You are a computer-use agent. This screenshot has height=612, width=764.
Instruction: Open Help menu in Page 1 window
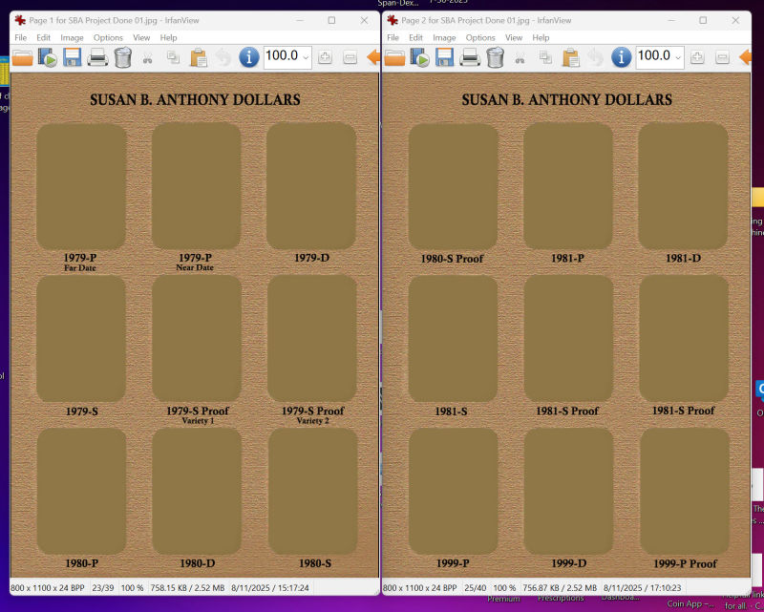(x=169, y=37)
